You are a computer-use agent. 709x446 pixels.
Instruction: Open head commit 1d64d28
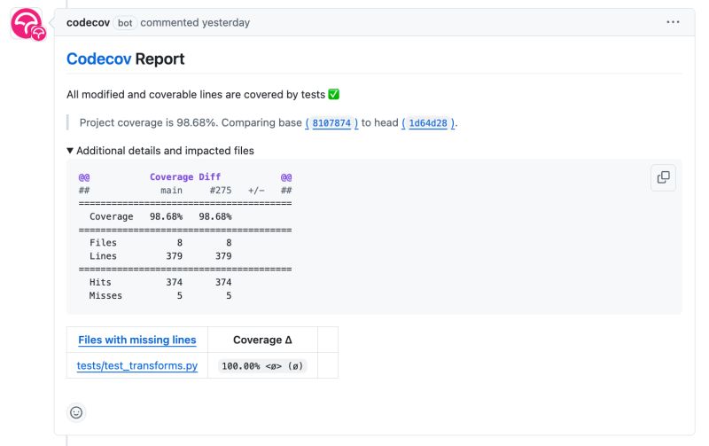click(428, 123)
